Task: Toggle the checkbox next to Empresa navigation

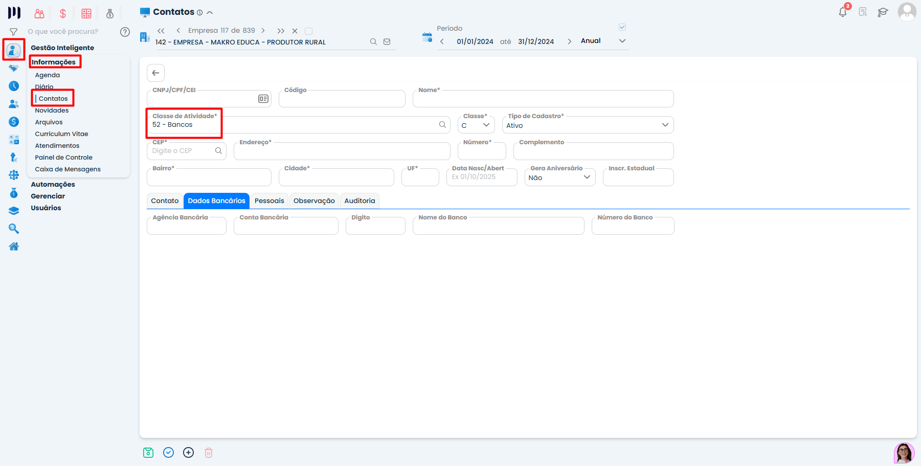Action: (x=308, y=31)
